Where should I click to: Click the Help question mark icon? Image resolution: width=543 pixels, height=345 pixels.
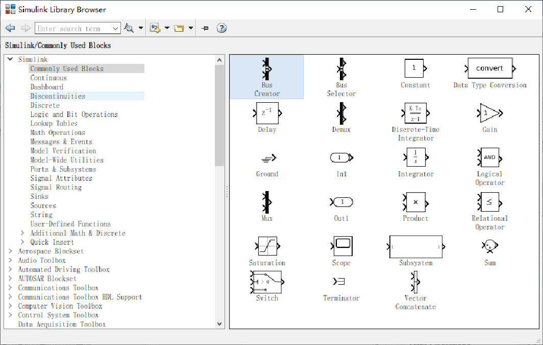[x=221, y=28]
